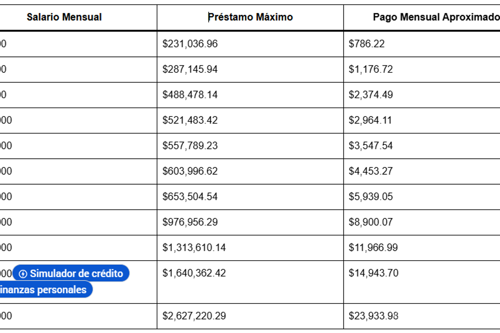Select the Préstamo Máximo column header
The image size is (500, 333).
click(x=250, y=17)
